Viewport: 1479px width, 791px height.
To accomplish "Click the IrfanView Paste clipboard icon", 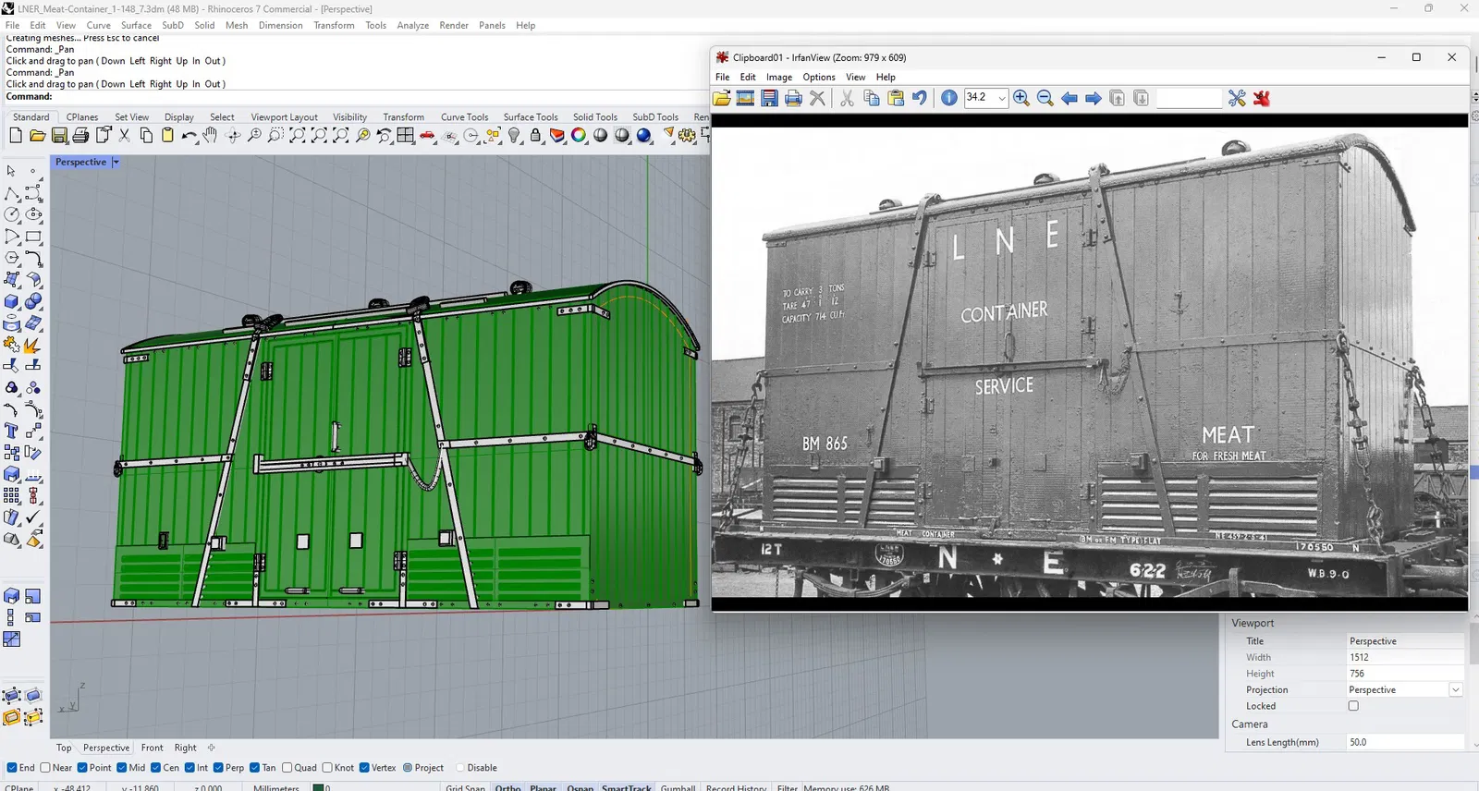I will click(x=896, y=98).
